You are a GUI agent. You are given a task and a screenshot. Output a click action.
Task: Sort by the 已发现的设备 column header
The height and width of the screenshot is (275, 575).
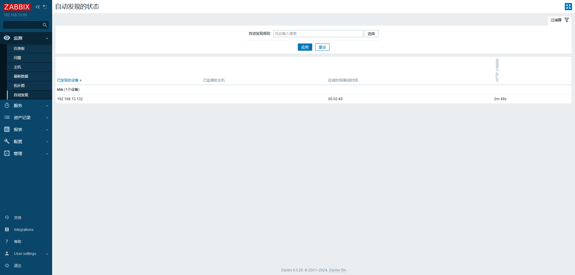68,80
